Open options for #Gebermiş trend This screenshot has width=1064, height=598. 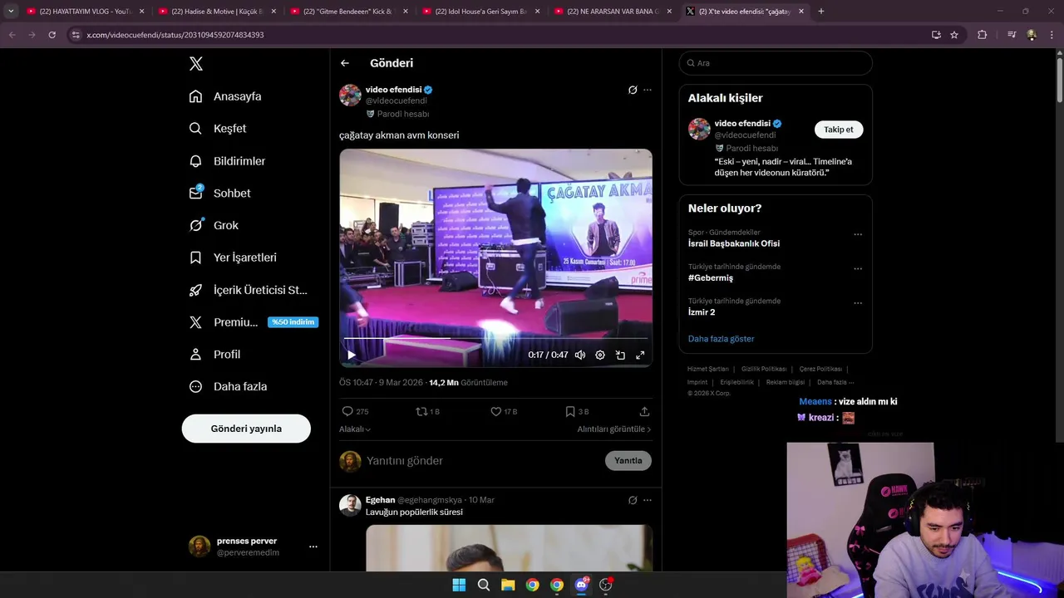coord(858,268)
